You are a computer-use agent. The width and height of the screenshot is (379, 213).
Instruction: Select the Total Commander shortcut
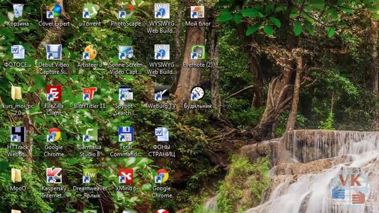tap(126, 135)
